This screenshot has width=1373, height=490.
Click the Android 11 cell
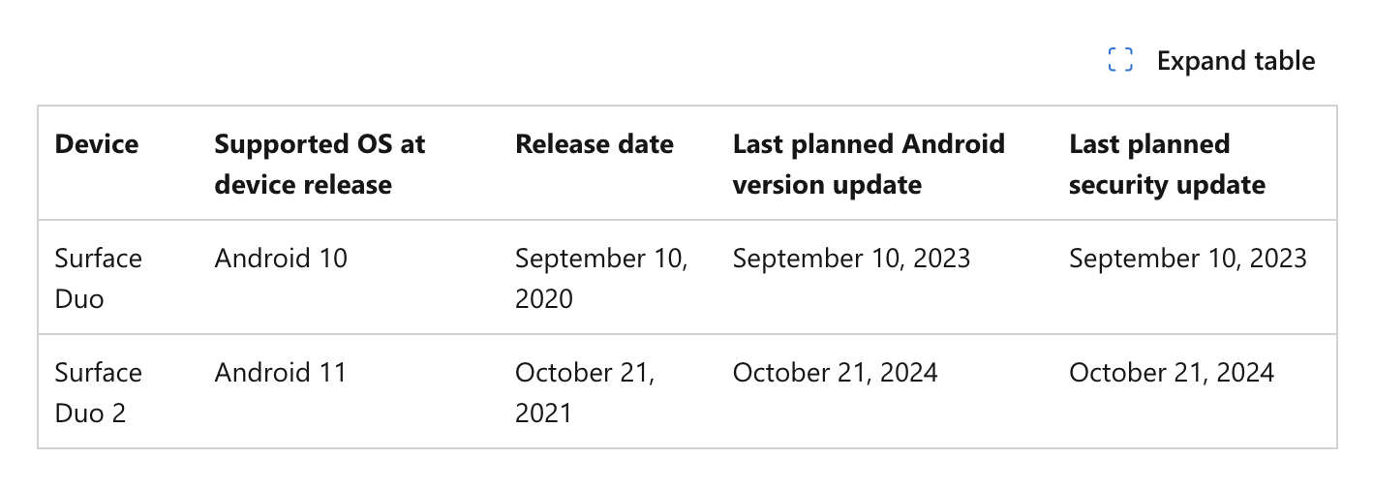tap(281, 373)
